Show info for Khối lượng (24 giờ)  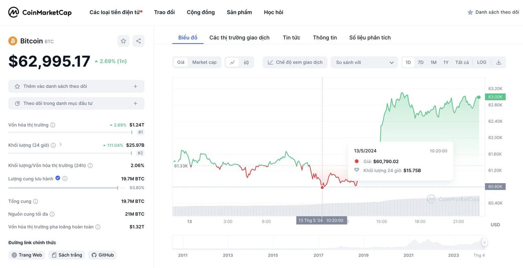(53, 145)
